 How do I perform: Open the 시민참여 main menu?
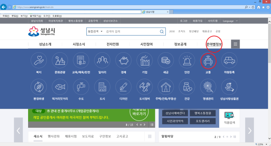pyautogui.click(x=146, y=44)
